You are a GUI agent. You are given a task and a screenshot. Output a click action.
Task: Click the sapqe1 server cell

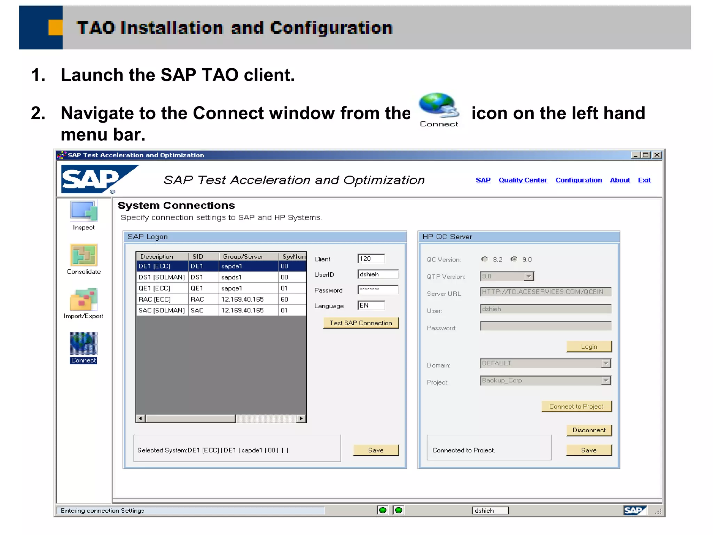tap(249, 288)
